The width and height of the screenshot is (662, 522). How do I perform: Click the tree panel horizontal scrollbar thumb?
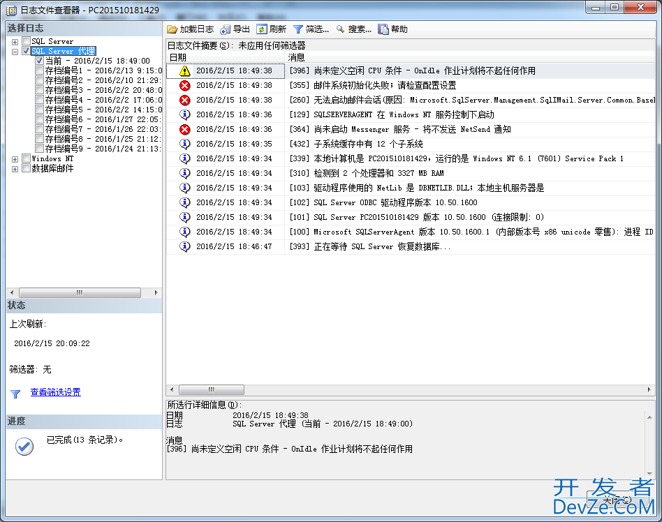[x=80, y=292]
